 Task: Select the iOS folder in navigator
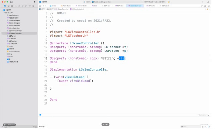click(x=12, y=62)
